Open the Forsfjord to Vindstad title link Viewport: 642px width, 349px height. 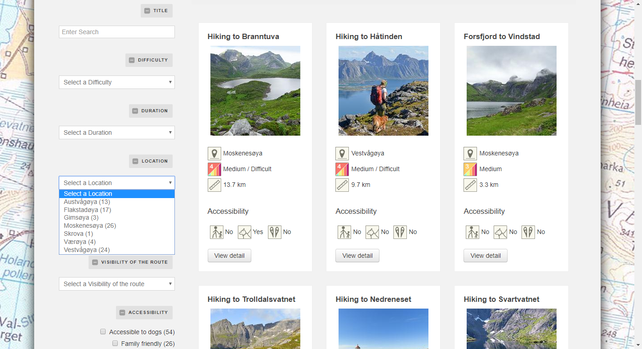[x=502, y=36]
